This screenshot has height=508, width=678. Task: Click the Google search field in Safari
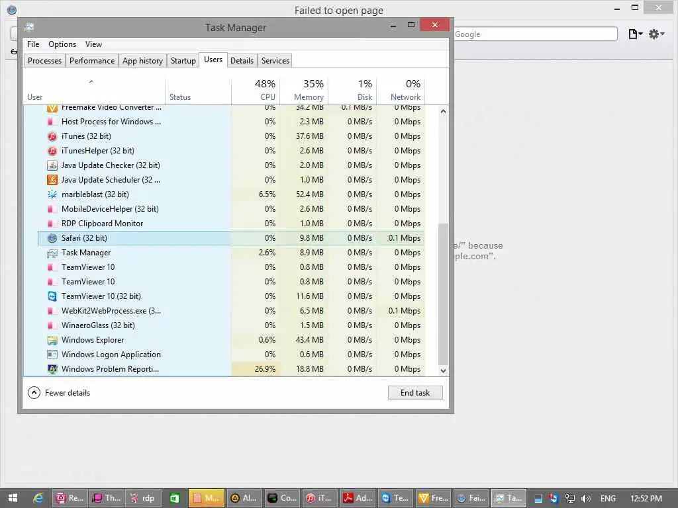click(x=535, y=34)
